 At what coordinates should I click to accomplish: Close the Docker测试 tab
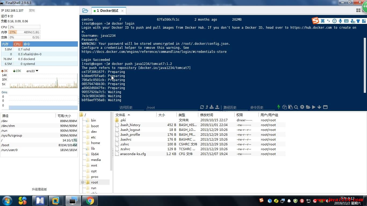[122, 11]
